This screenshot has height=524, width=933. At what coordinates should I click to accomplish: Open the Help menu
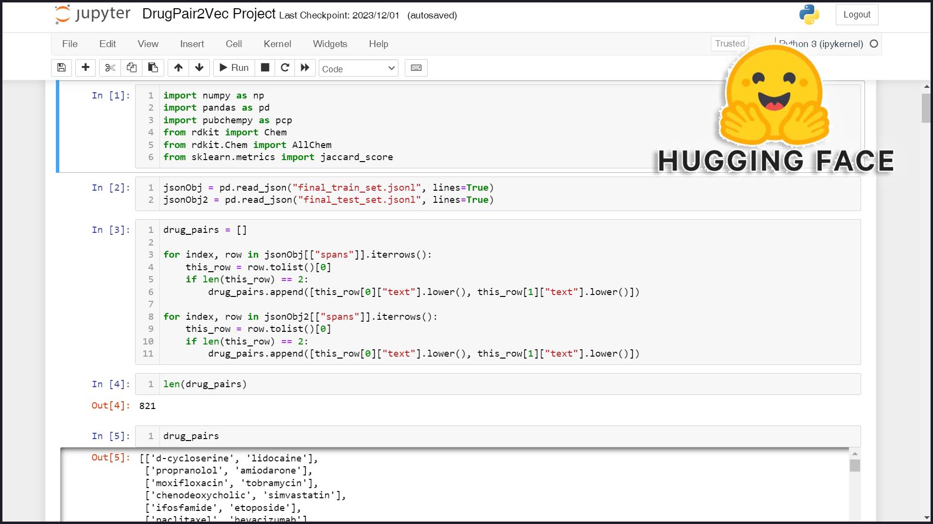[379, 44]
